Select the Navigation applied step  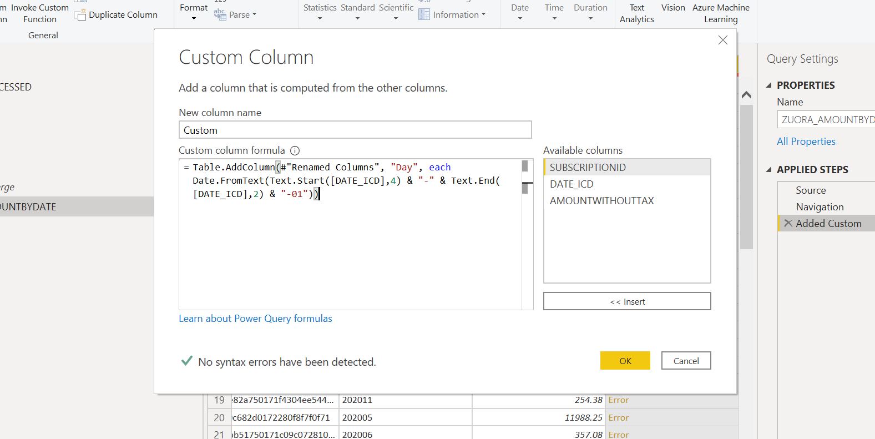(x=826, y=207)
